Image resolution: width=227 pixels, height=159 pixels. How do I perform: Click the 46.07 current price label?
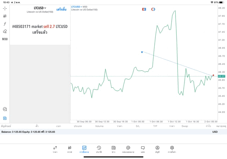pos(221,76)
